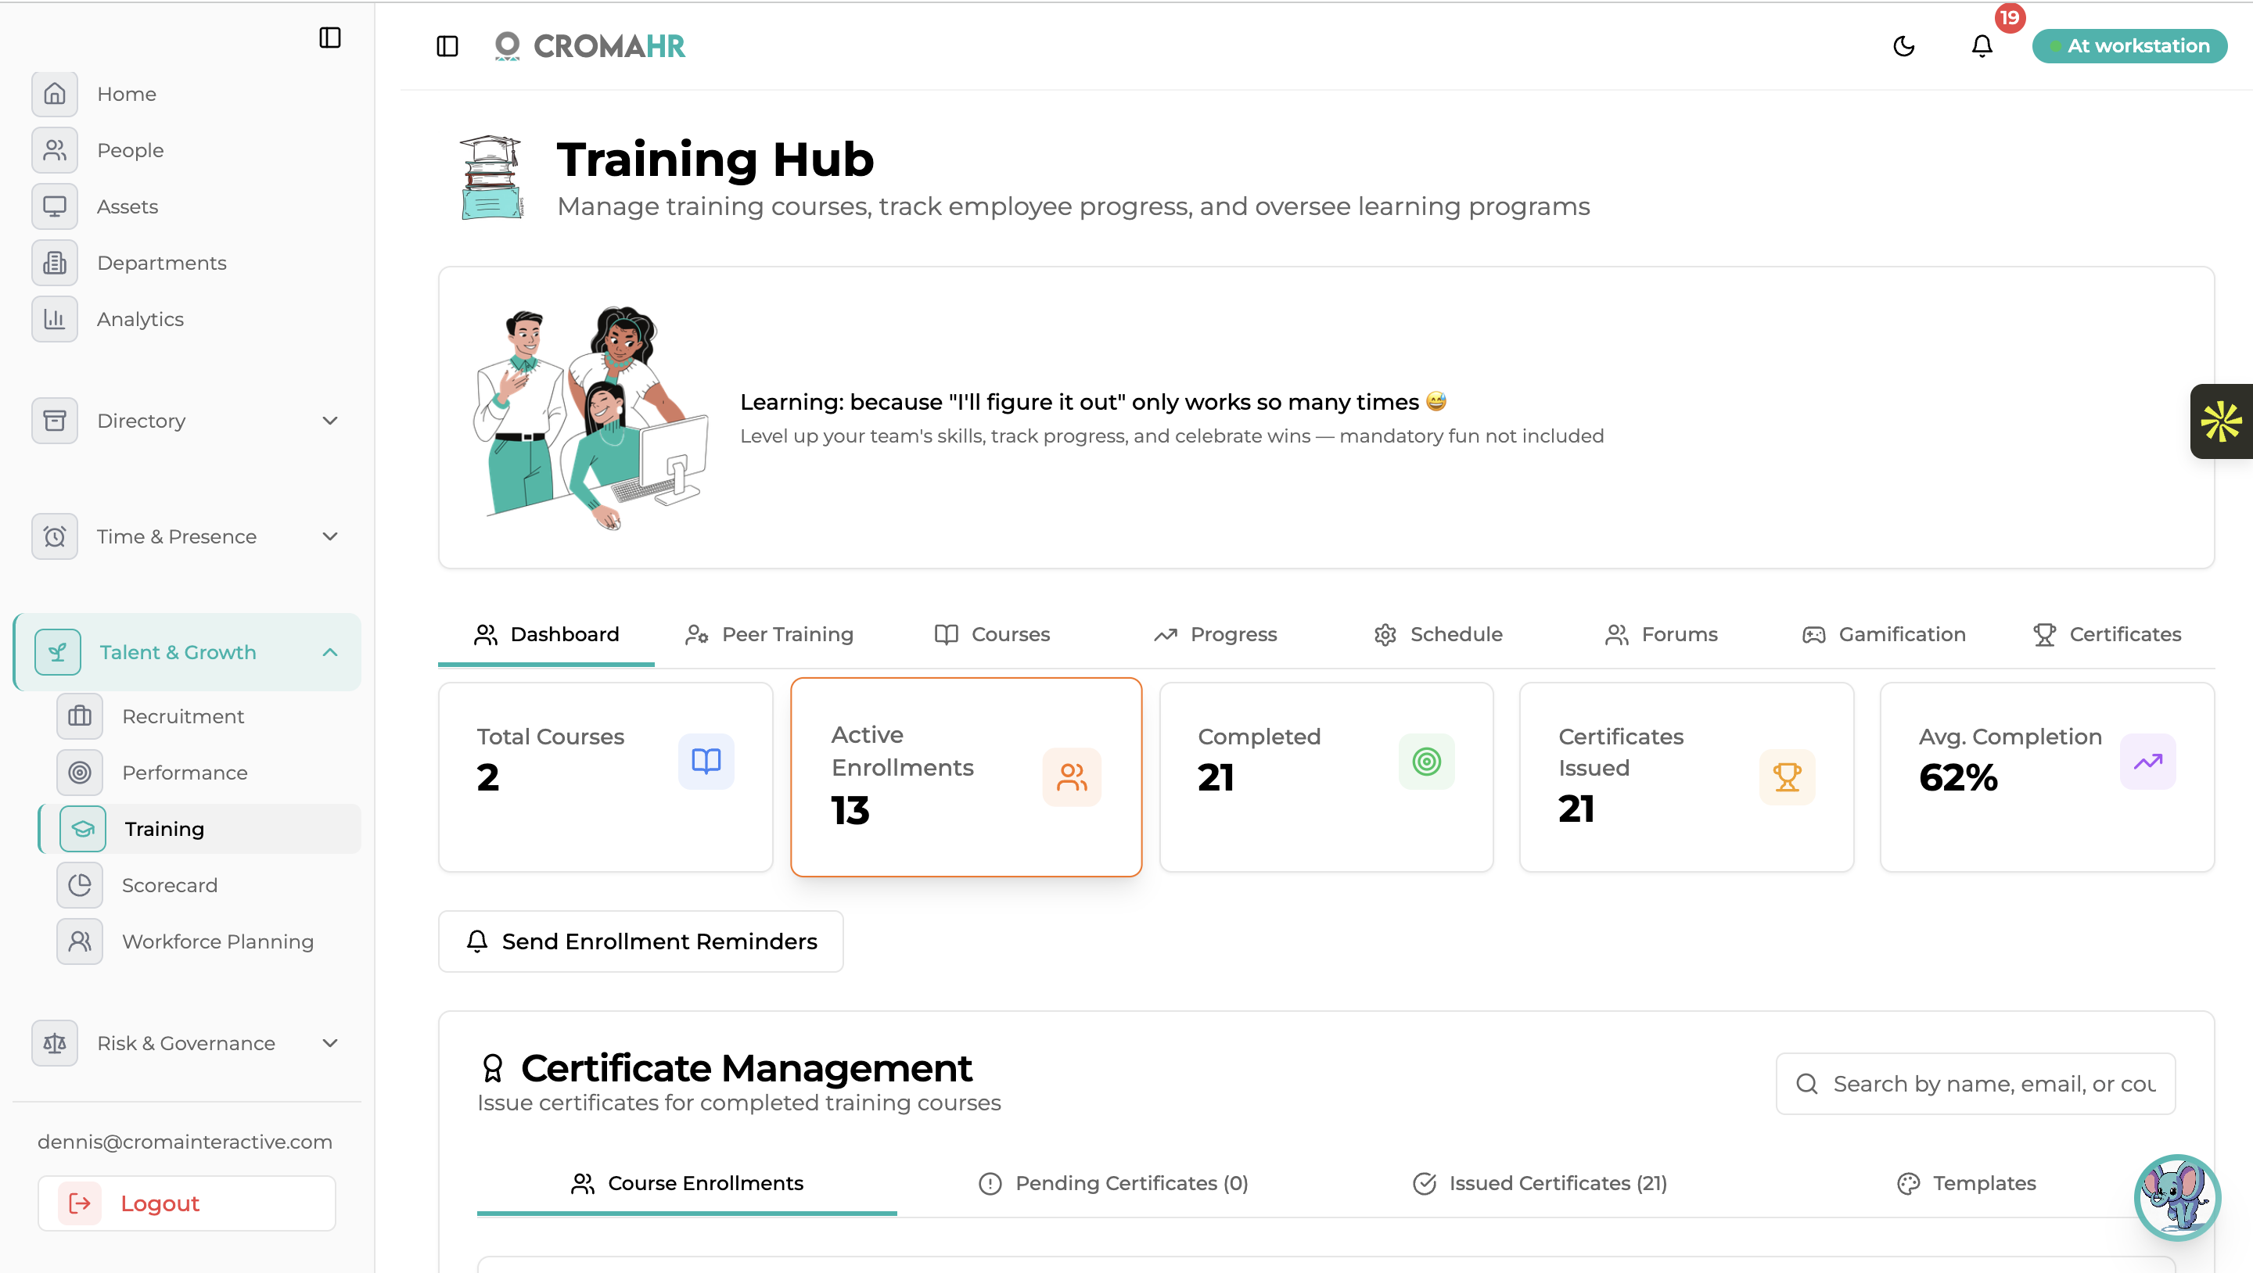Image resolution: width=2253 pixels, height=1273 pixels.
Task: Click the team illustration in the banner
Action: tap(591, 418)
